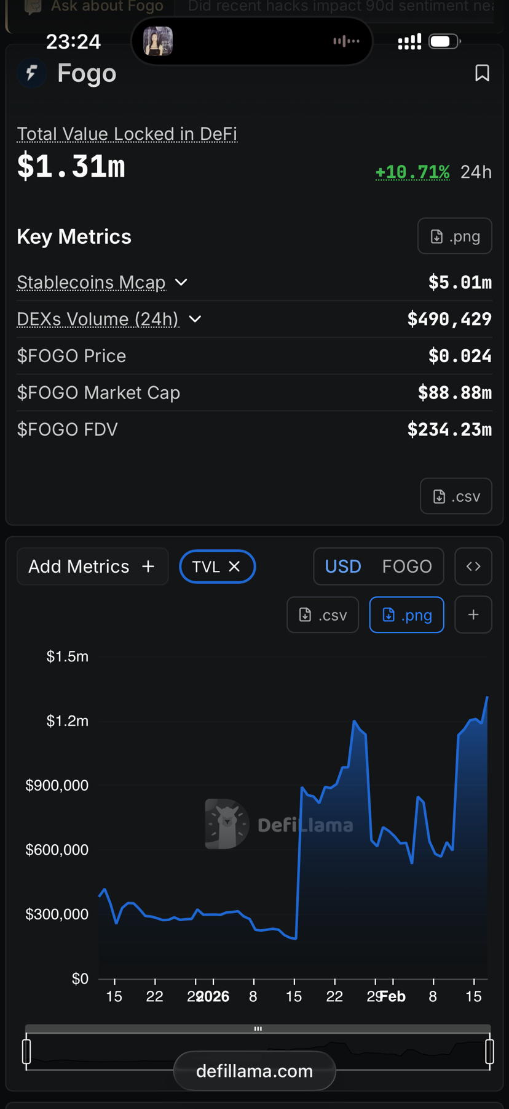
Task: Click the plus icon beside chart .png
Action: [x=473, y=615]
